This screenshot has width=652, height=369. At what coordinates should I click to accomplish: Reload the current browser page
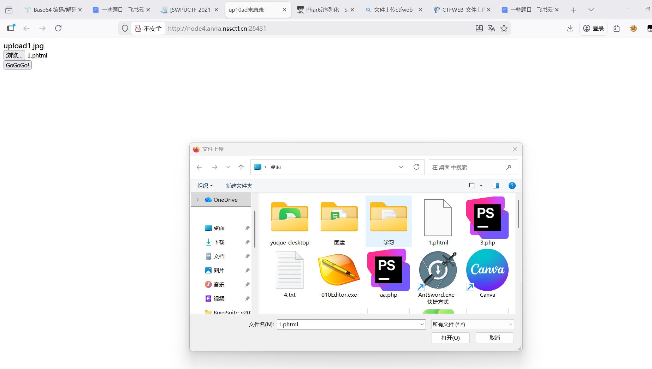pyautogui.click(x=58, y=28)
